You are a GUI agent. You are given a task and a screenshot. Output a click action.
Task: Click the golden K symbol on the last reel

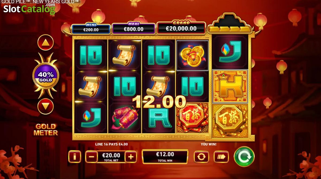click(x=230, y=86)
